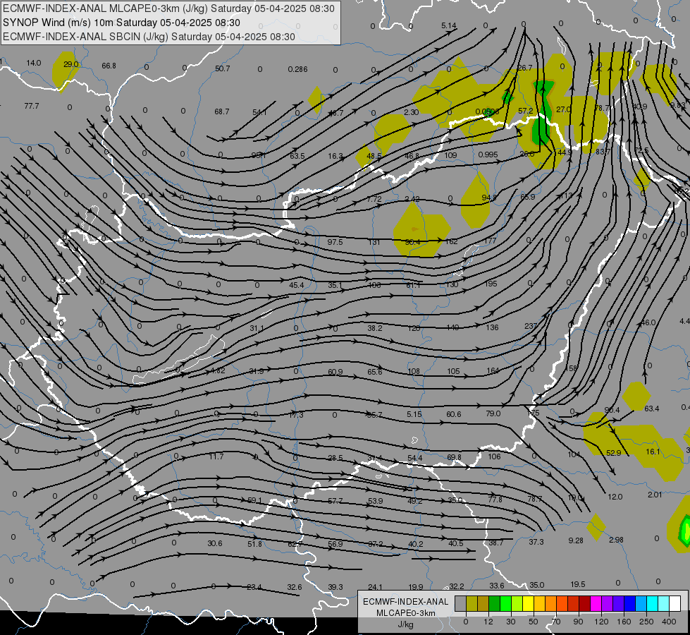
Task: Click the map value 77.7
Action: (x=32, y=107)
